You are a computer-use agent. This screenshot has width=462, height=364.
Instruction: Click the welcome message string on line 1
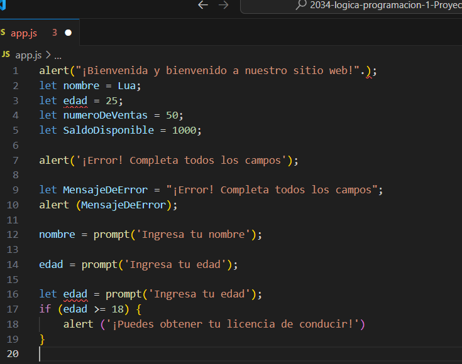(217, 71)
